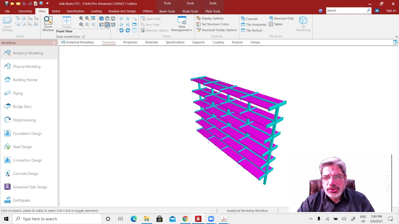Click the Label Settings icon

pos(7,24)
